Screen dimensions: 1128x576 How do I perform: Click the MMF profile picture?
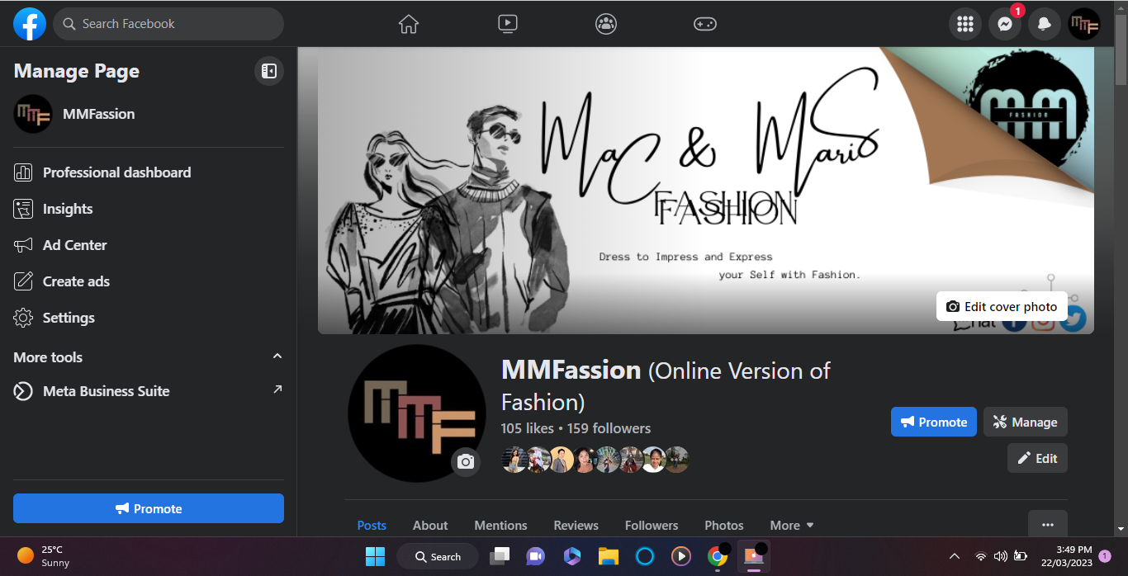[x=417, y=413]
